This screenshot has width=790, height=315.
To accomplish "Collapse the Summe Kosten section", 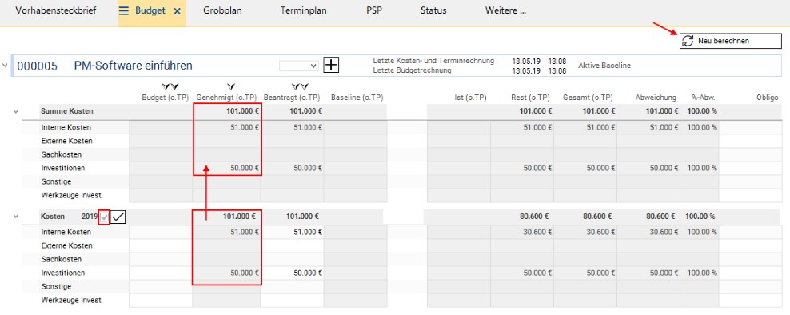I will (x=16, y=111).
